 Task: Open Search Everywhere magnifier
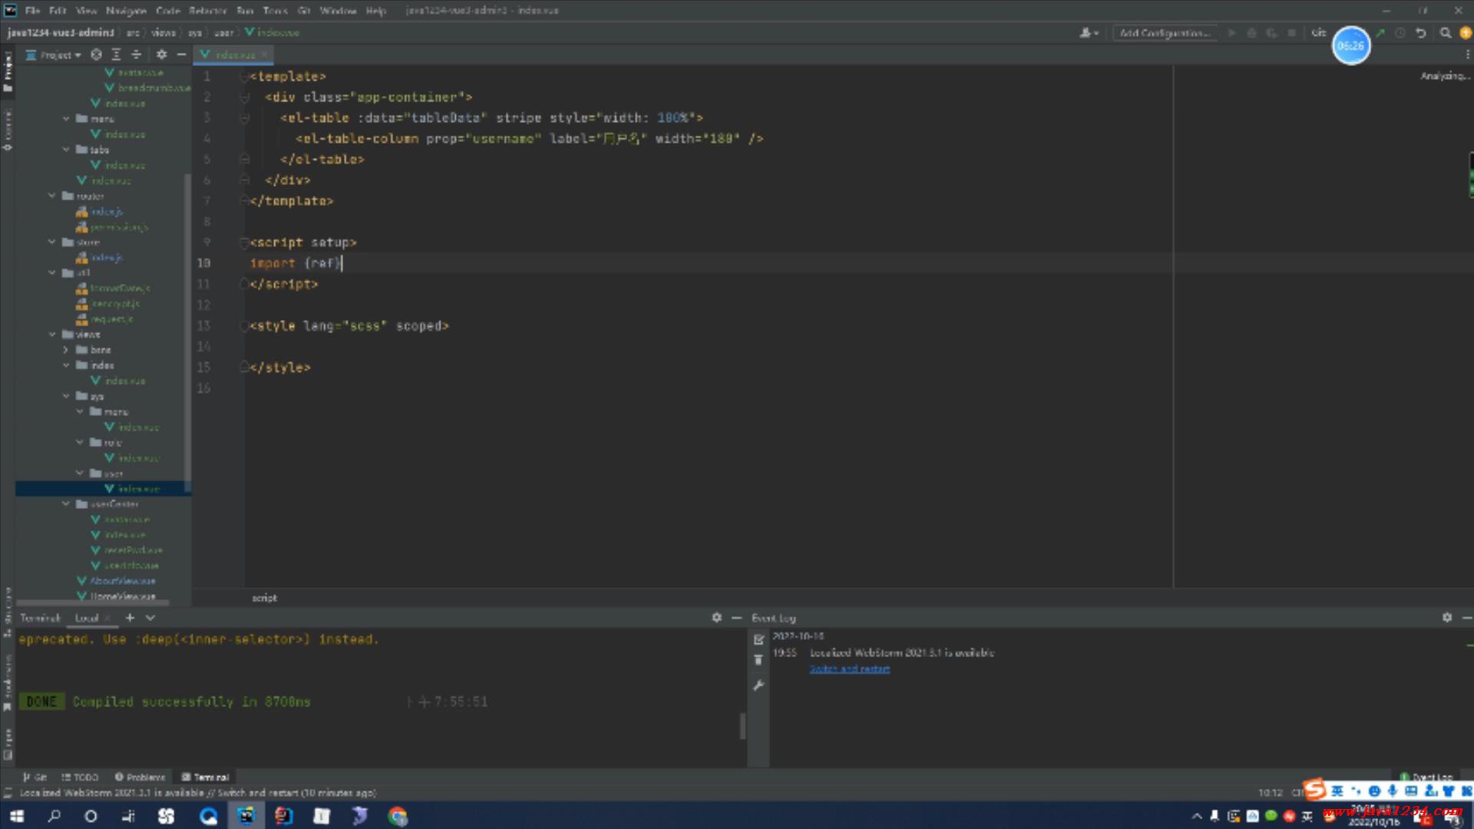point(1446,33)
